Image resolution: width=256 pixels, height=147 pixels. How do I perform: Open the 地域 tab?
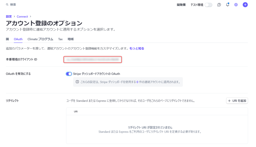pyautogui.click(x=70, y=39)
